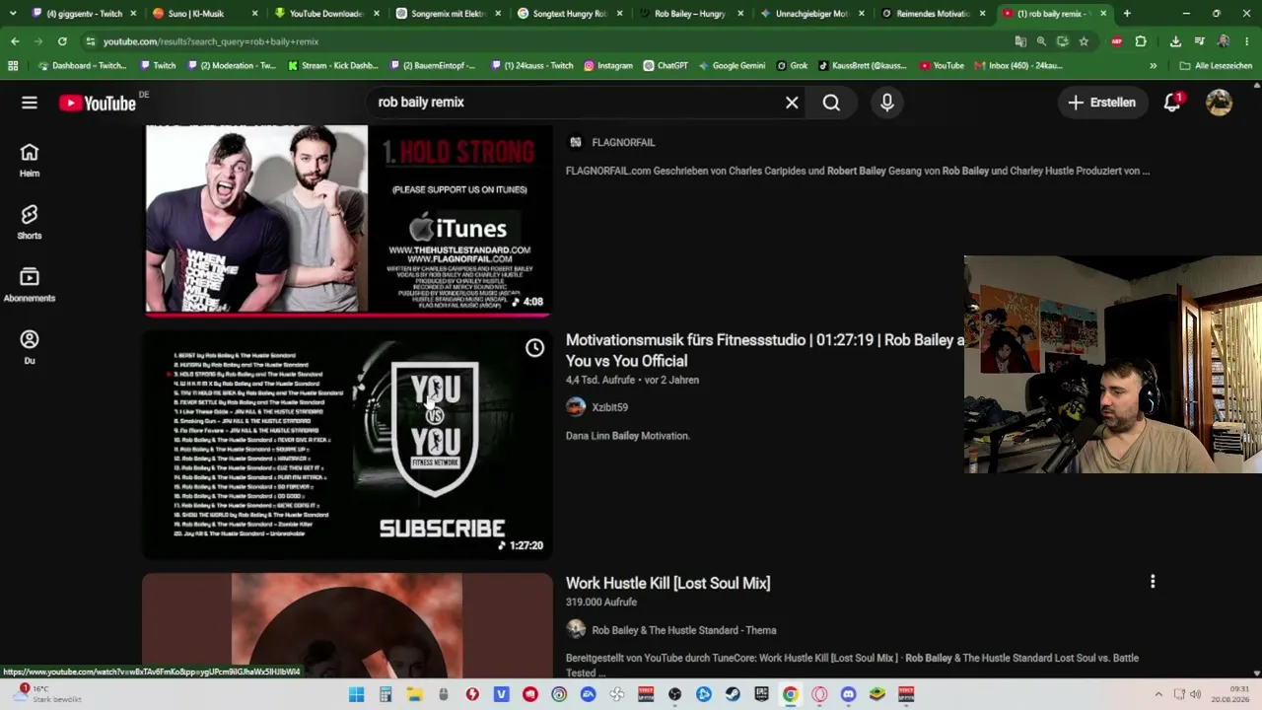Viewport: 1262px width, 710px height.
Task: Click the Erstellen create button
Action: click(1101, 103)
